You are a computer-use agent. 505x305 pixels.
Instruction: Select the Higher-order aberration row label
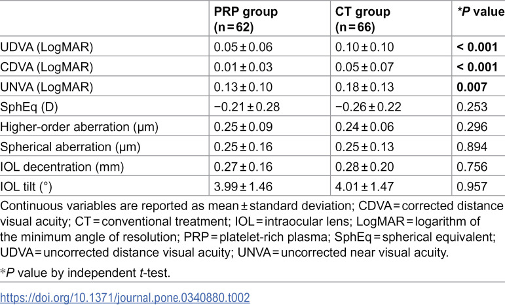[79, 127]
